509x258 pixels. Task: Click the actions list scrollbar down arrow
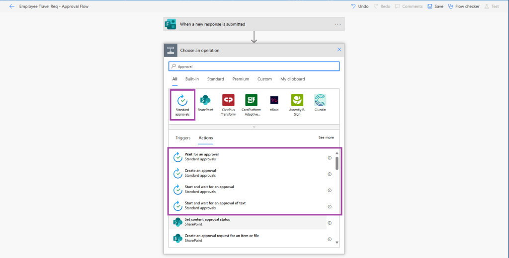(337, 242)
